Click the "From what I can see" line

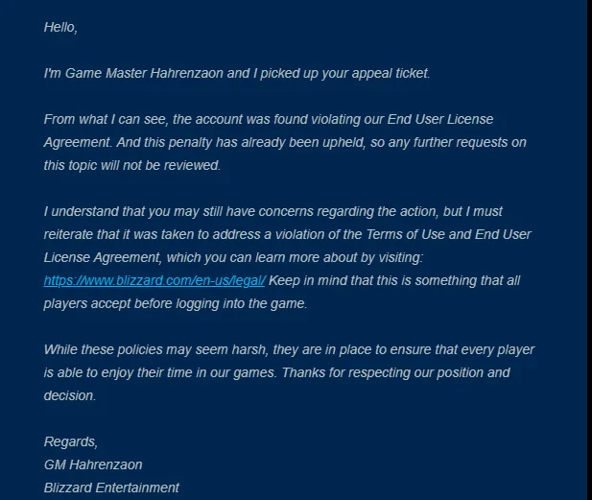point(269,119)
